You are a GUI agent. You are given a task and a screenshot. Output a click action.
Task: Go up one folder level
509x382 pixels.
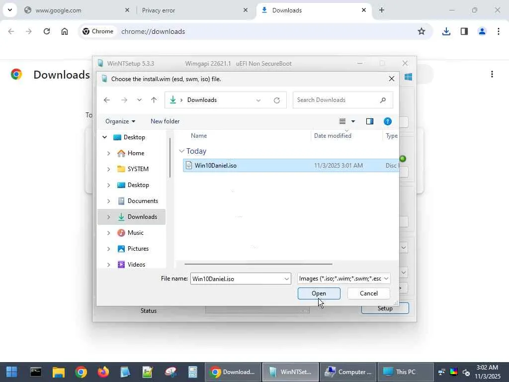click(x=154, y=100)
